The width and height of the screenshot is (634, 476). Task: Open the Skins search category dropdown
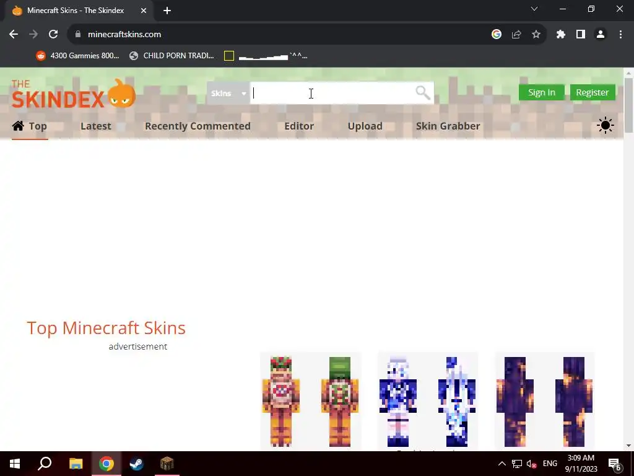(228, 93)
